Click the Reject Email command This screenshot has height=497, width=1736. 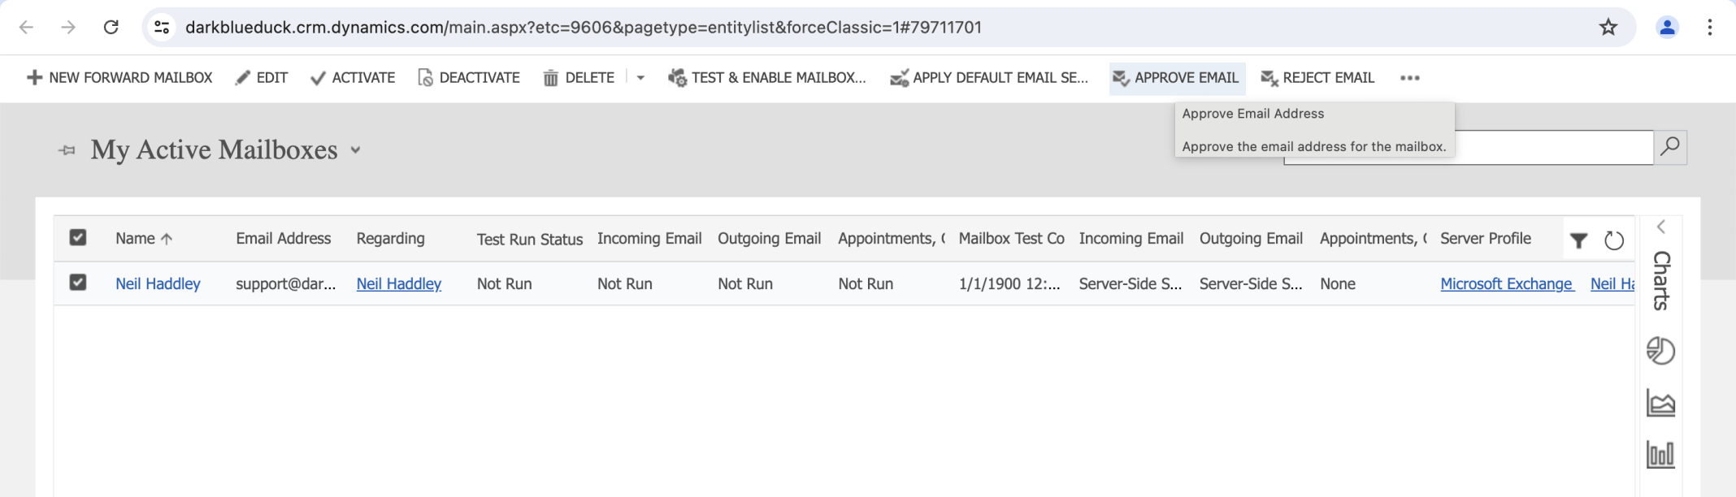(x=1317, y=78)
